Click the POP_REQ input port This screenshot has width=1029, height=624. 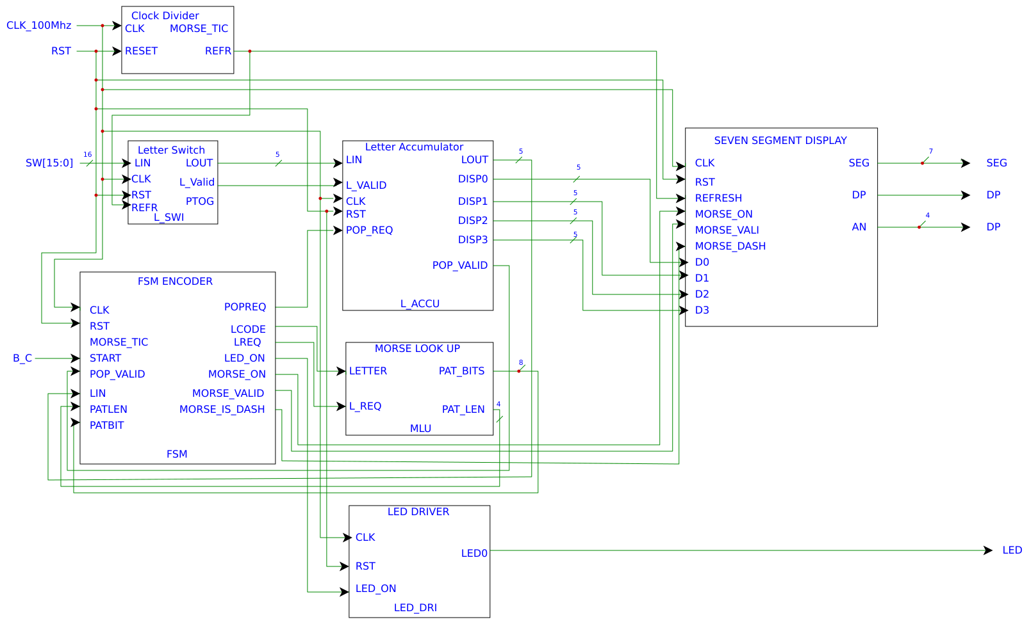point(369,230)
